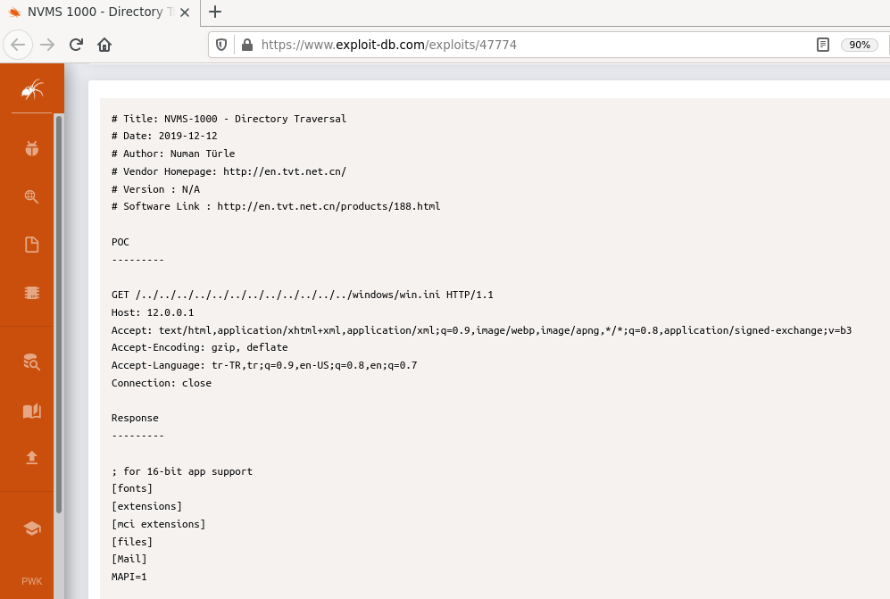Click the 'Date: 2019-12-12' line

point(164,136)
